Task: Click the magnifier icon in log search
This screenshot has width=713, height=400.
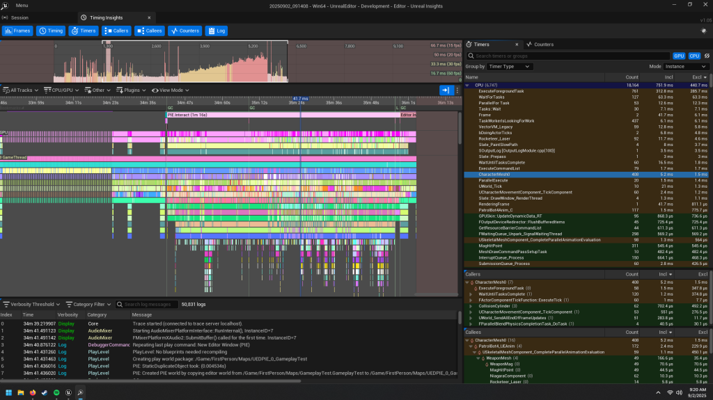Action: tap(120, 304)
